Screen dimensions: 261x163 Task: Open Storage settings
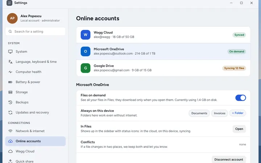(35, 92)
